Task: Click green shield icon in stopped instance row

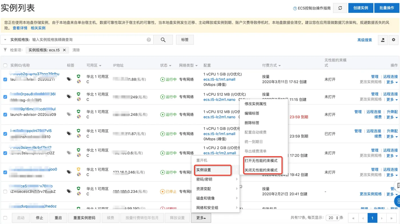Action: point(79,189)
